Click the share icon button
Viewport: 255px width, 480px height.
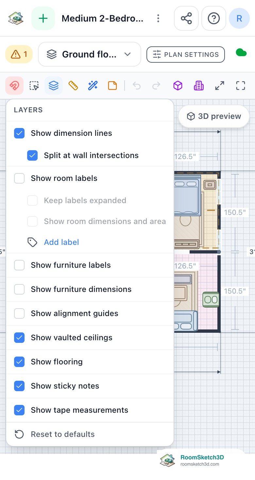[x=186, y=18]
